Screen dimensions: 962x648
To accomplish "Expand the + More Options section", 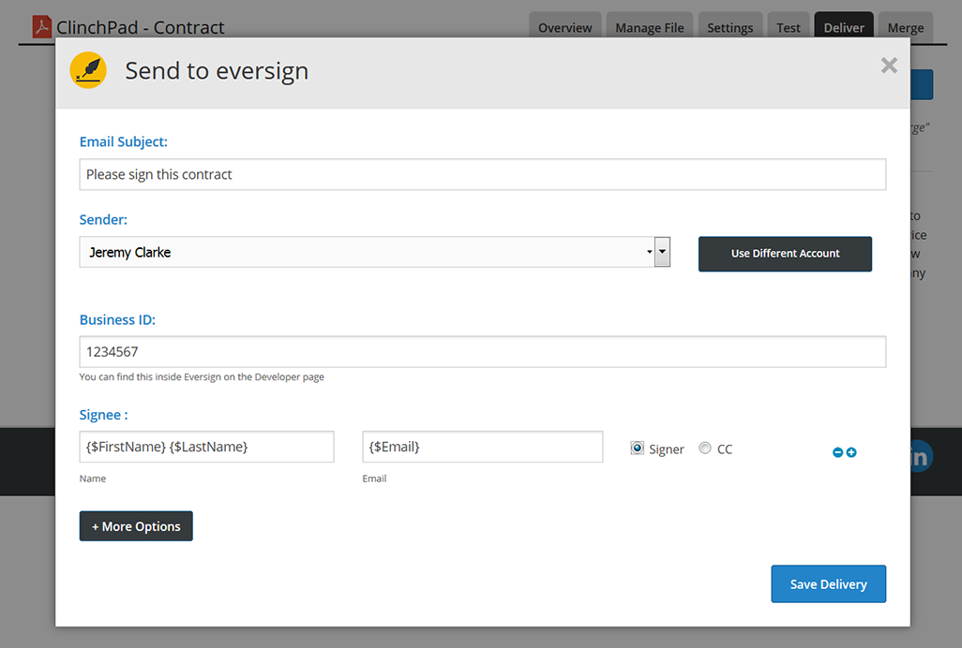I will [136, 526].
